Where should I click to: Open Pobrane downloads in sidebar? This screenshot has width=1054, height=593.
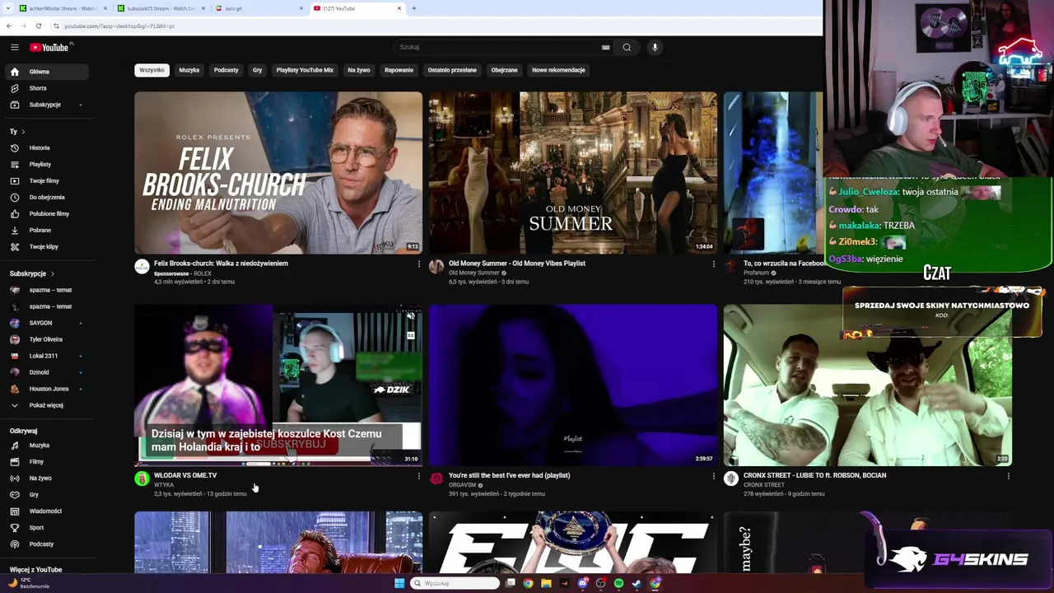coord(46,231)
